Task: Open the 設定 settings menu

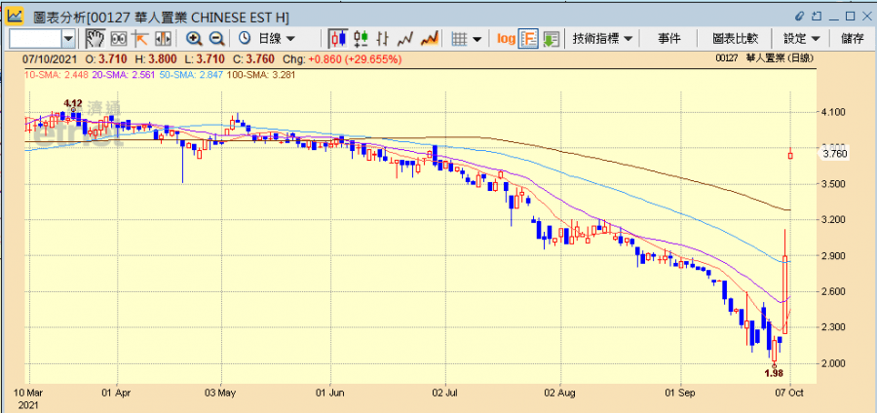Action: coord(801,38)
